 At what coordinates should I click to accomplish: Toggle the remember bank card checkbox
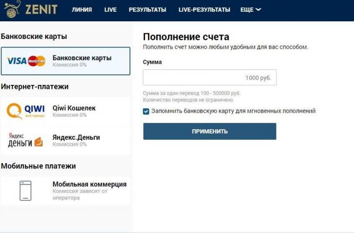pos(146,111)
